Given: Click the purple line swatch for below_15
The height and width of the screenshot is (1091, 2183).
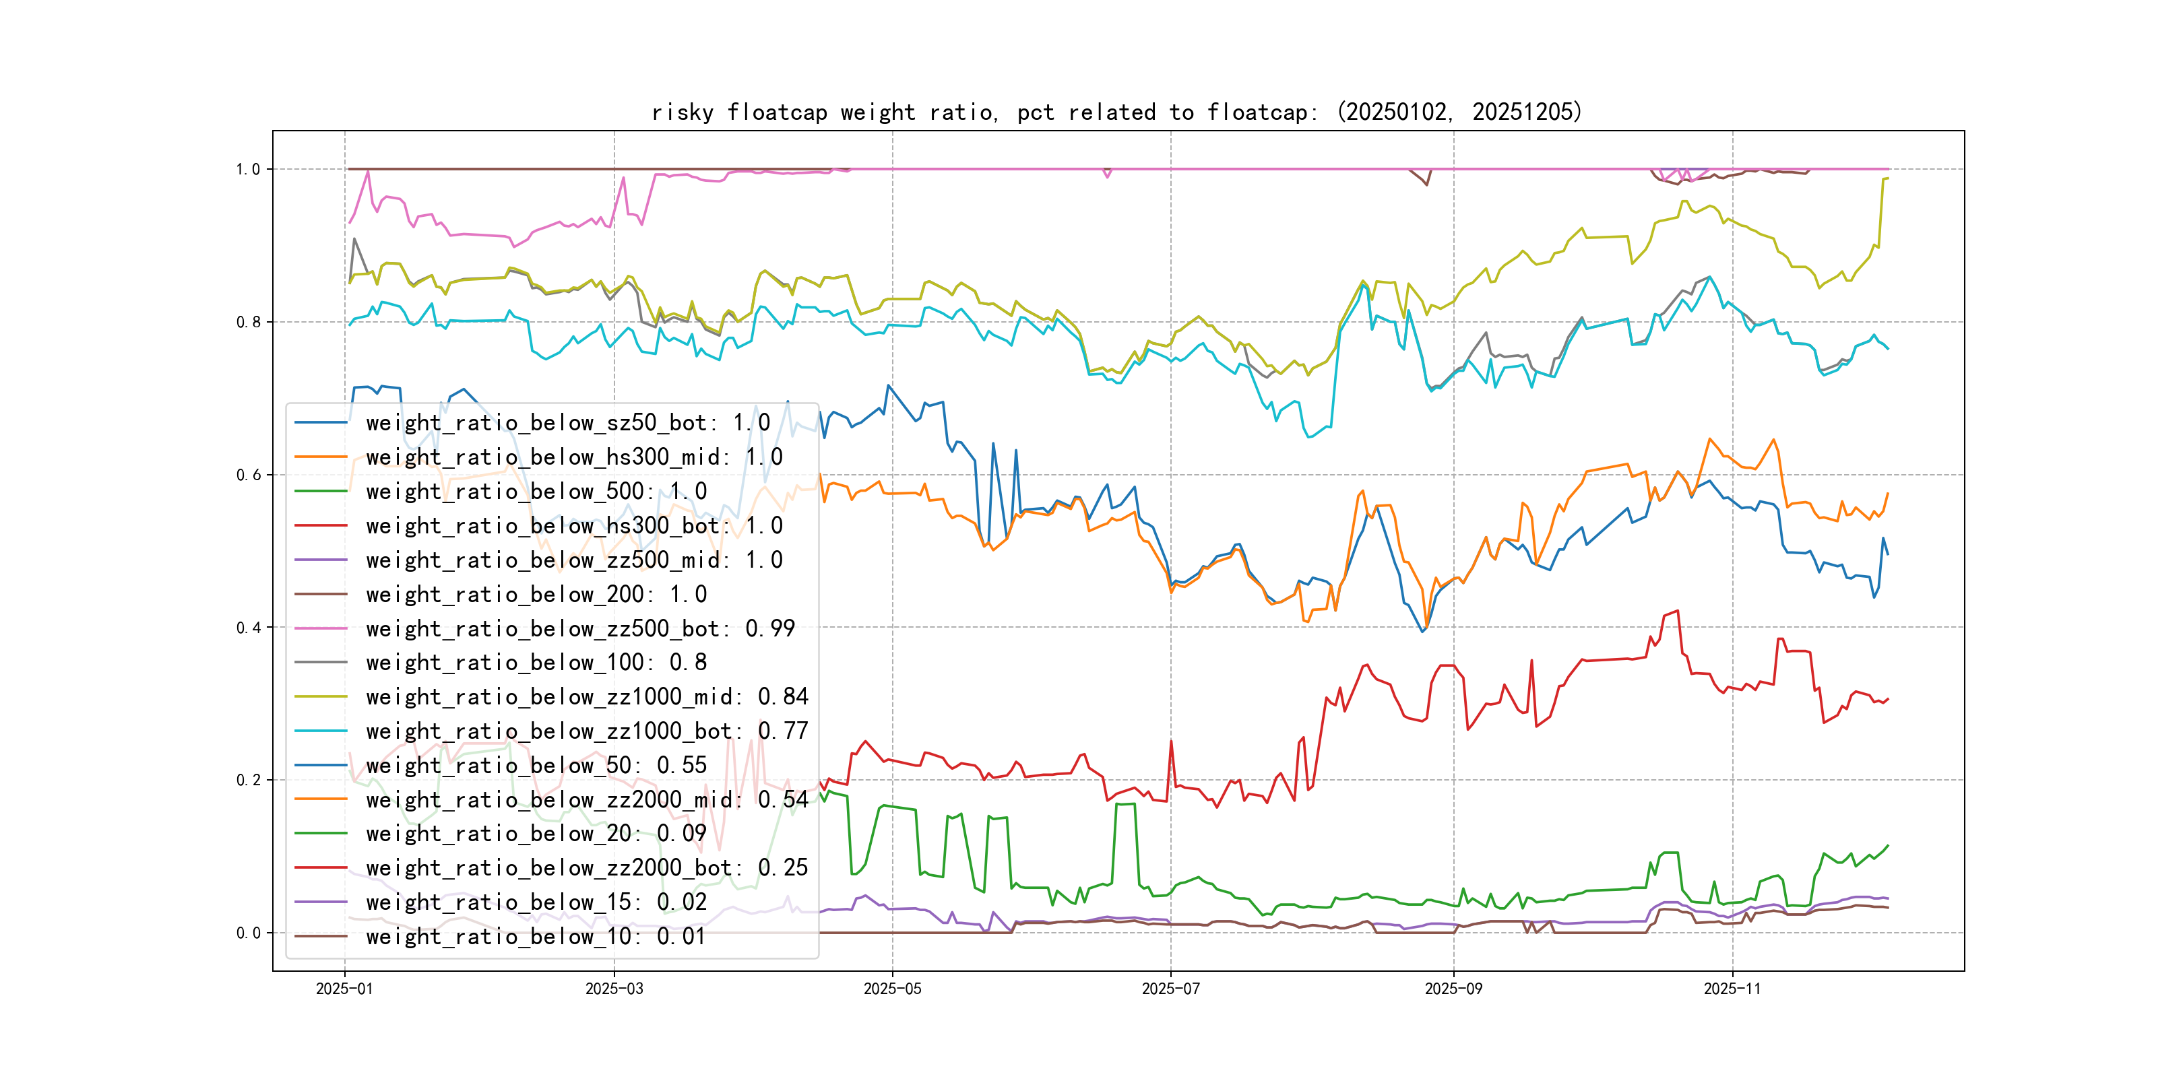Looking at the screenshot, I should pyautogui.click(x=320, y=902).
